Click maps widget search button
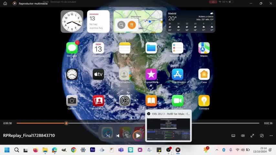 point(121,25)
